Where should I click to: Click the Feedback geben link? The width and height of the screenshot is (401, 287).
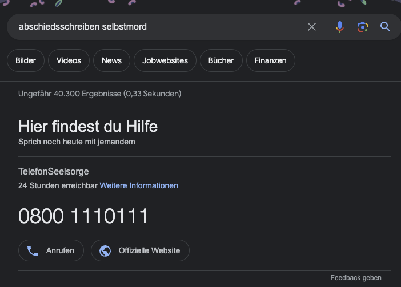355,278
